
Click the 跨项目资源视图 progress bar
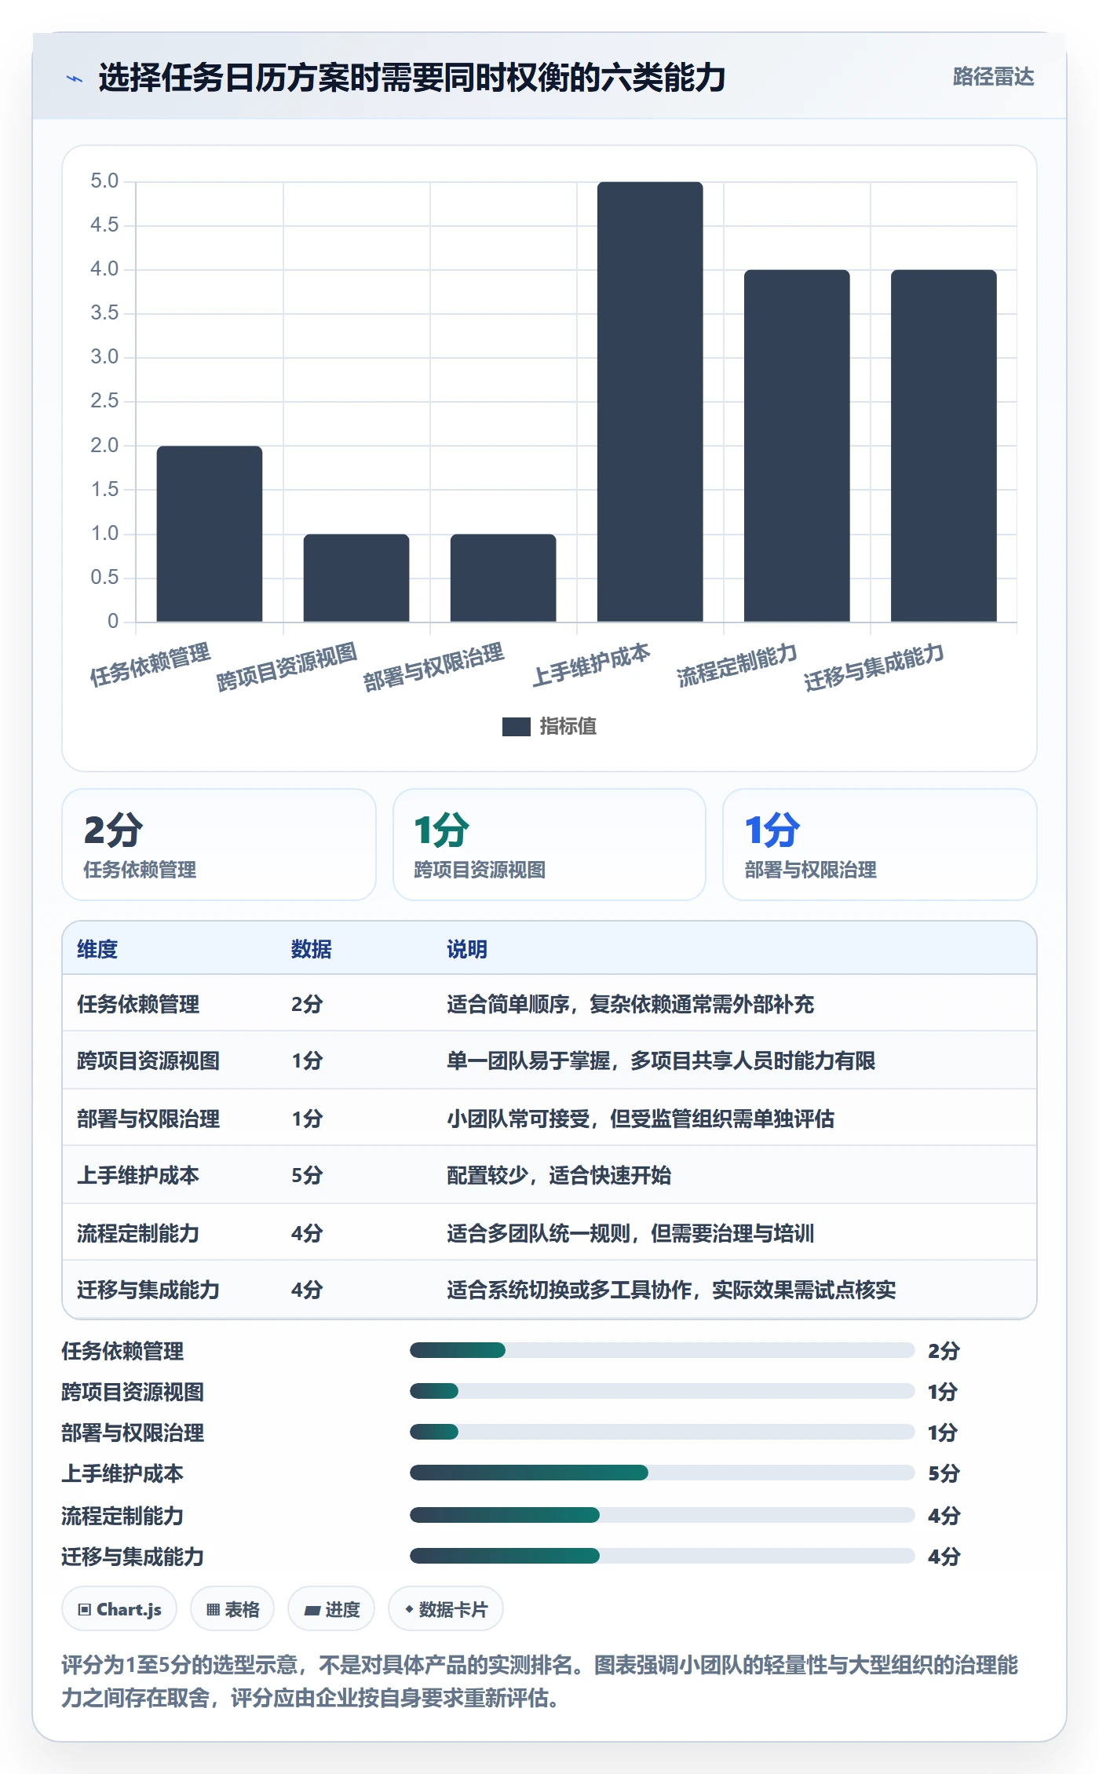(662, 1391)
